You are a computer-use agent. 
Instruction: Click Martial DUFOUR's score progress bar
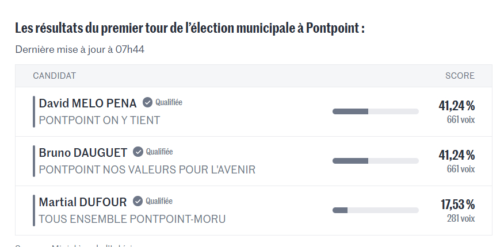(375, 210)
